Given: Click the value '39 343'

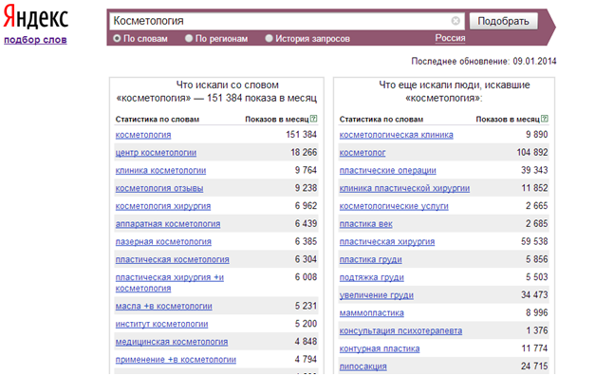Looking at the screenshot, I should click(x=534, y=170).
